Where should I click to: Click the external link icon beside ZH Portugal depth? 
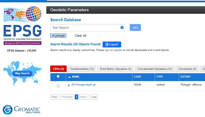94,85
